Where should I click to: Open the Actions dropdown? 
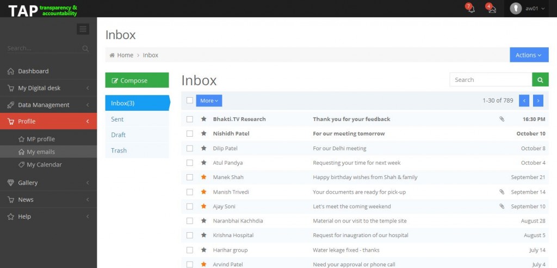pyautogui.click(x=529, y=55)
